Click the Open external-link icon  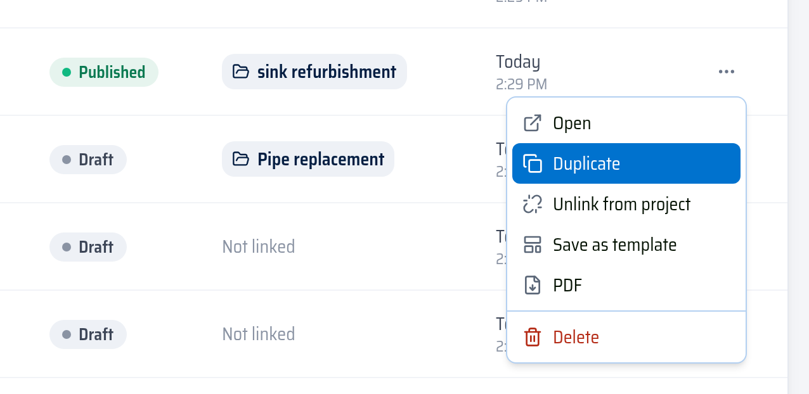click(x=533, y=123)
